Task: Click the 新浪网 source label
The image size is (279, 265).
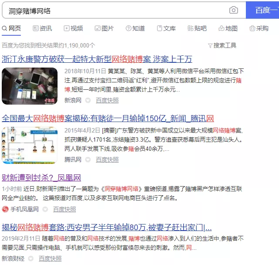Action: (x=73, y=101)
